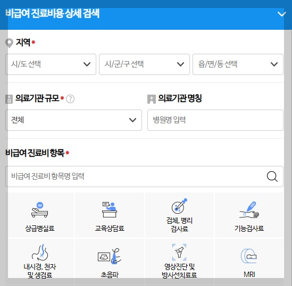Focus the 비급여 진료비 항목명 입력 field
292x286 pixels.
click(144, 176)
